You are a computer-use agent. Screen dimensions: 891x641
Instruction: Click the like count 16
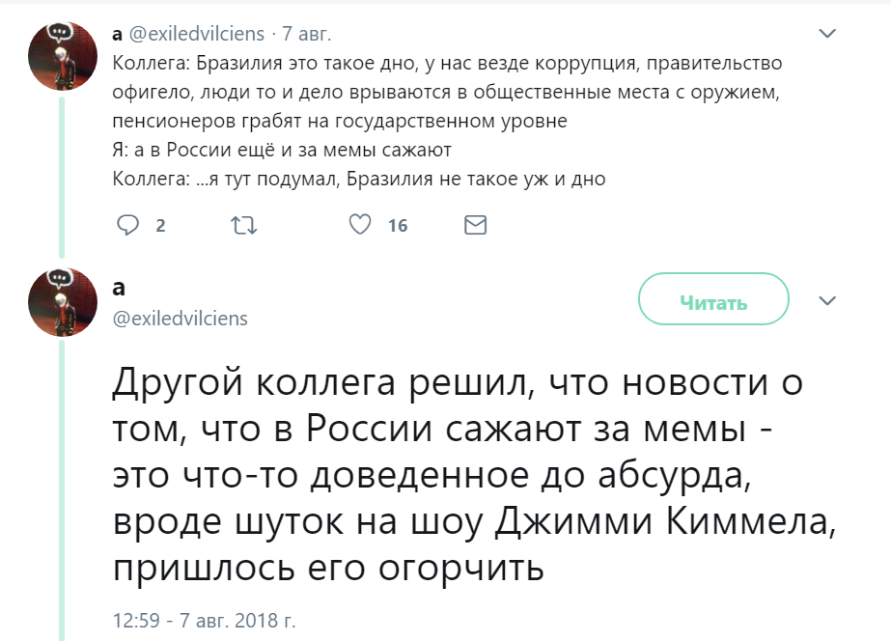click(x=398, y=226)
